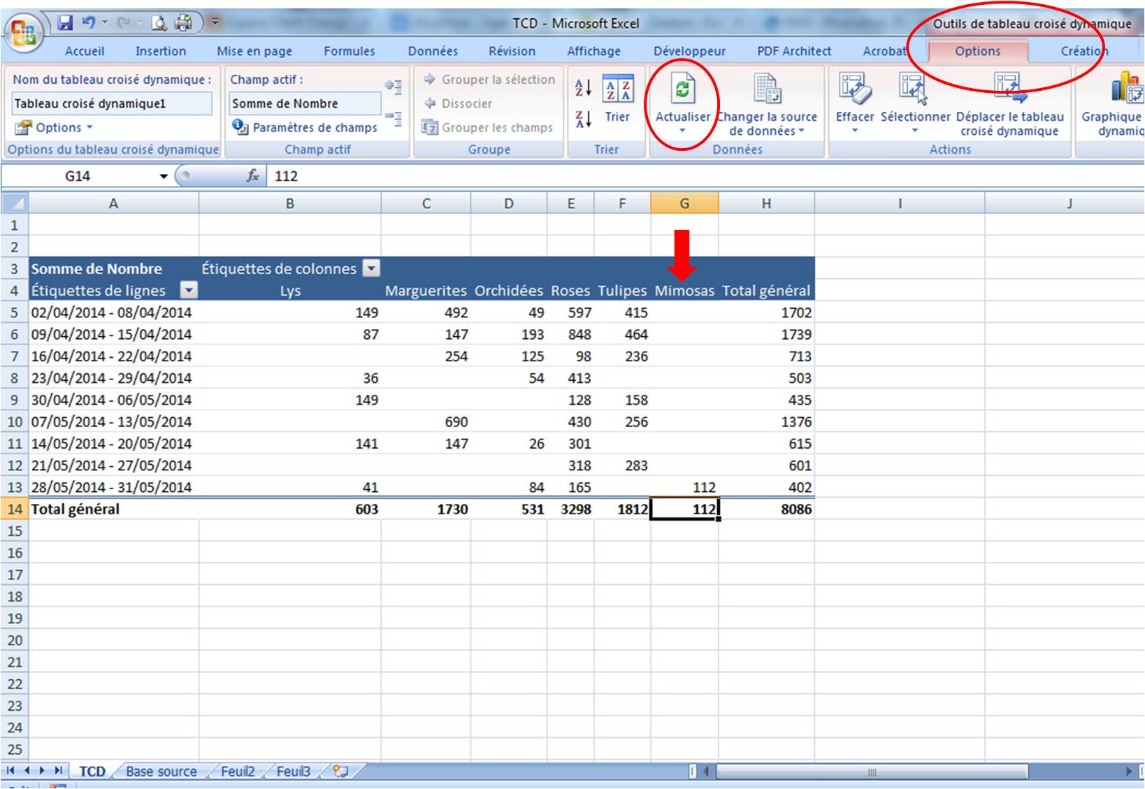Sort ascending with the A to Z icon

[583, 87]
